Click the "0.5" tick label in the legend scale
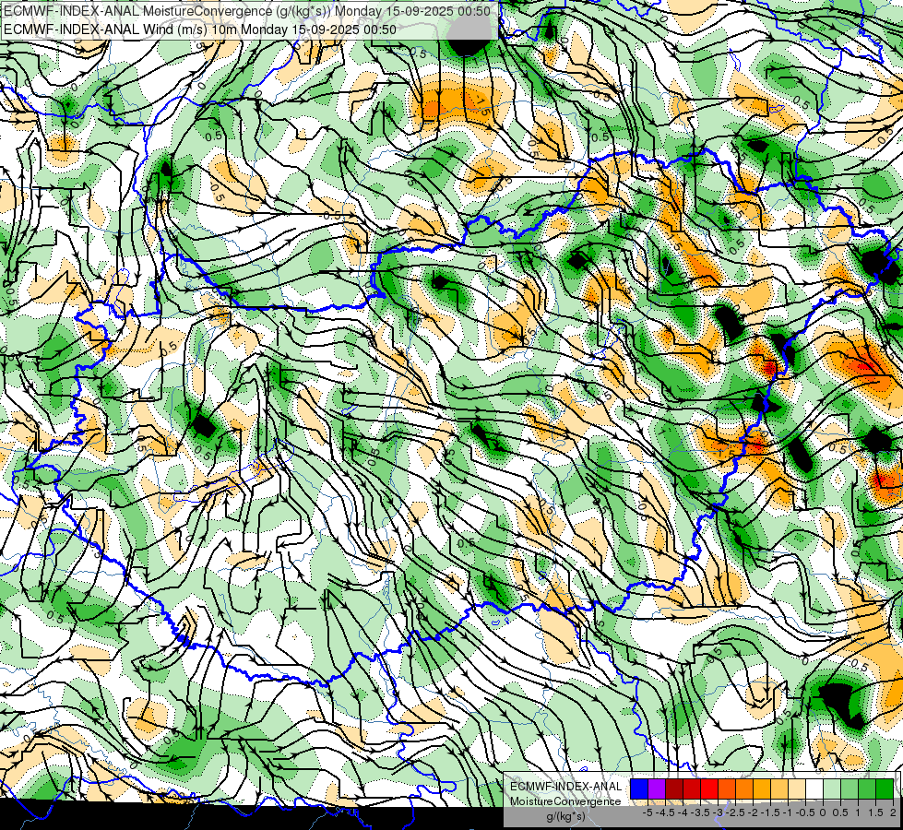Viewport: 903px width, 830px height. (840, 812)
